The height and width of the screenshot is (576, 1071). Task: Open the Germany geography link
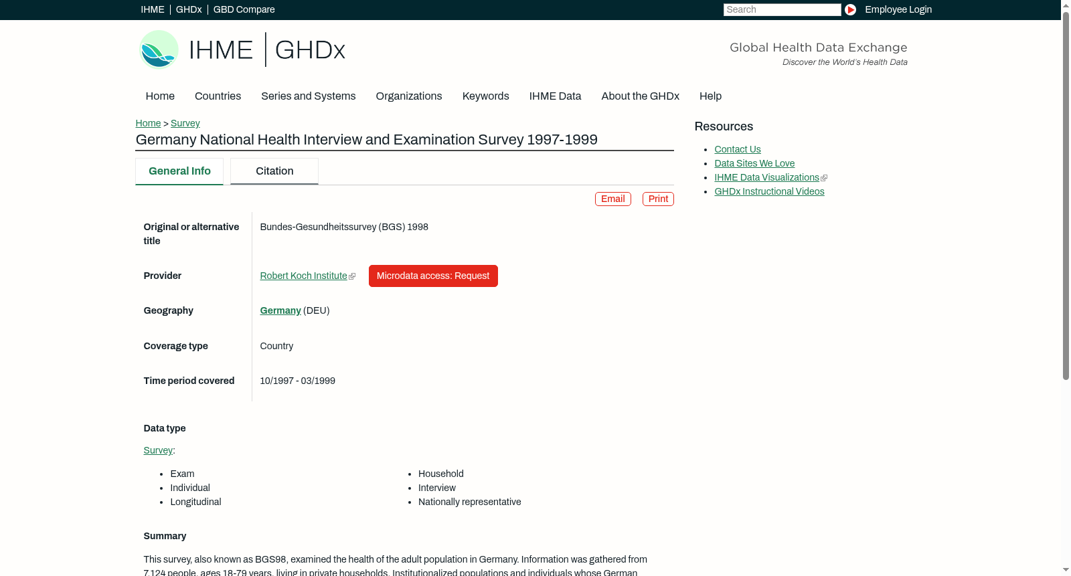click(280, 310)
